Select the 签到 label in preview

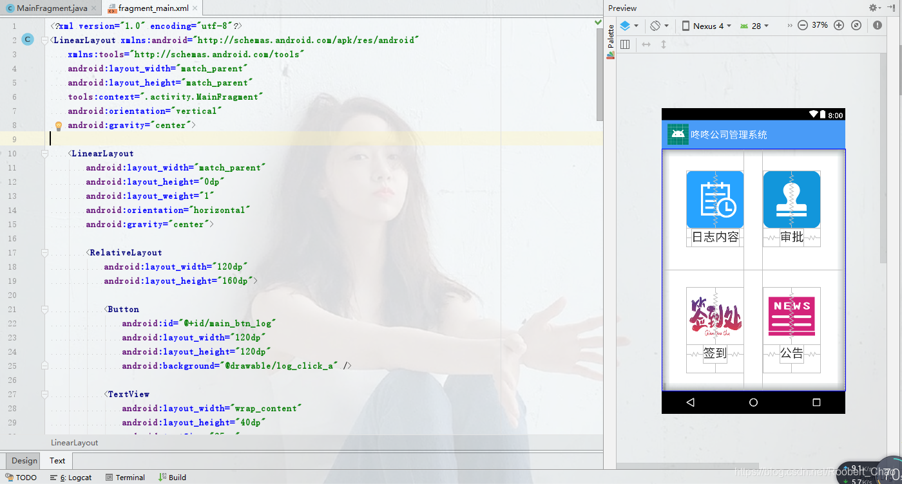(x=715, y=353)
